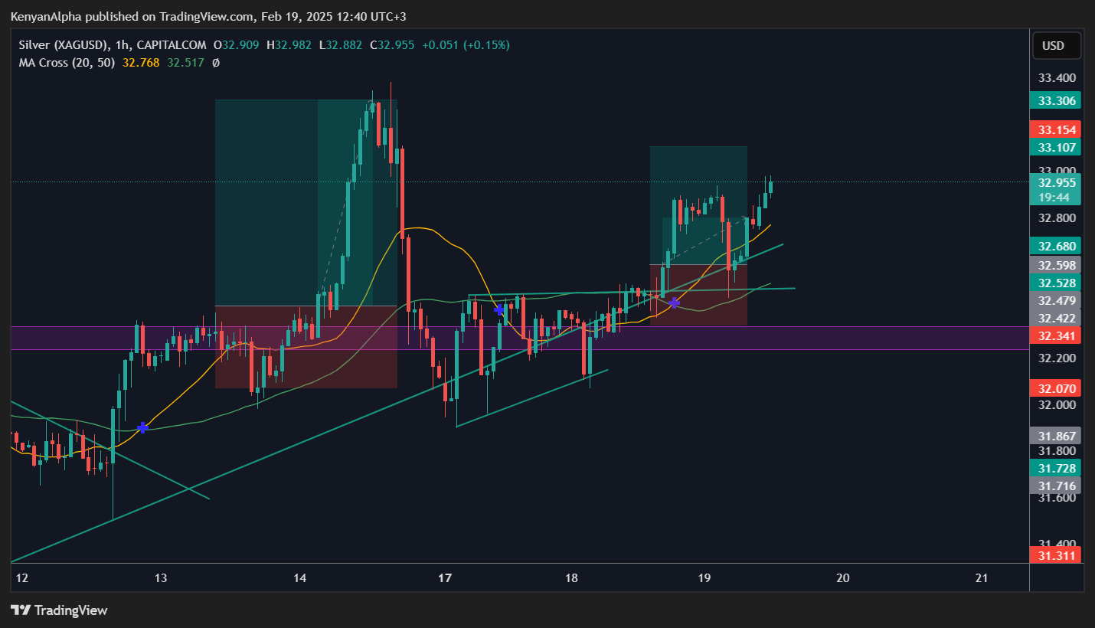1095x628 pixels.
Task: Click the KenyanAlpha published header text
Action: pyautogui.click(x=208, y=16)
